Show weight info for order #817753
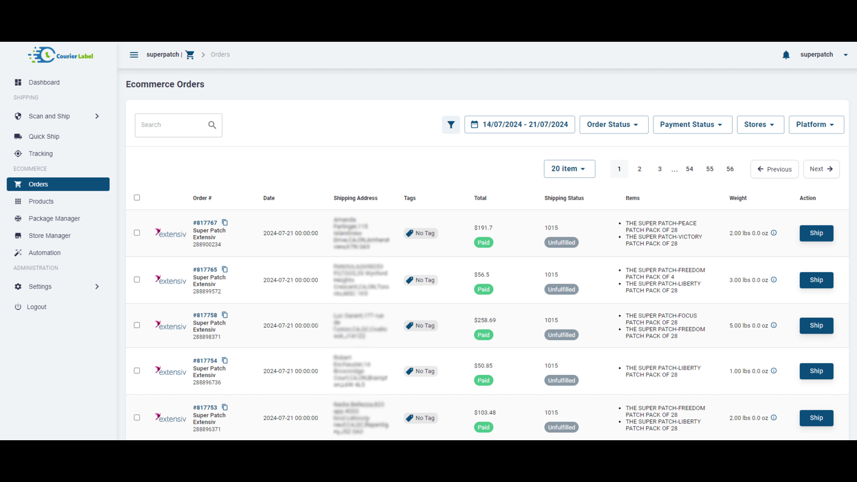857x482 pixels. click(x=773, y=418)
